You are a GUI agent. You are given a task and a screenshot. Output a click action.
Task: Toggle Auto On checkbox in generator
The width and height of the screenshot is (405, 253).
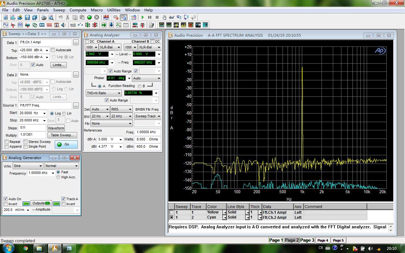[x=5, y=199]
